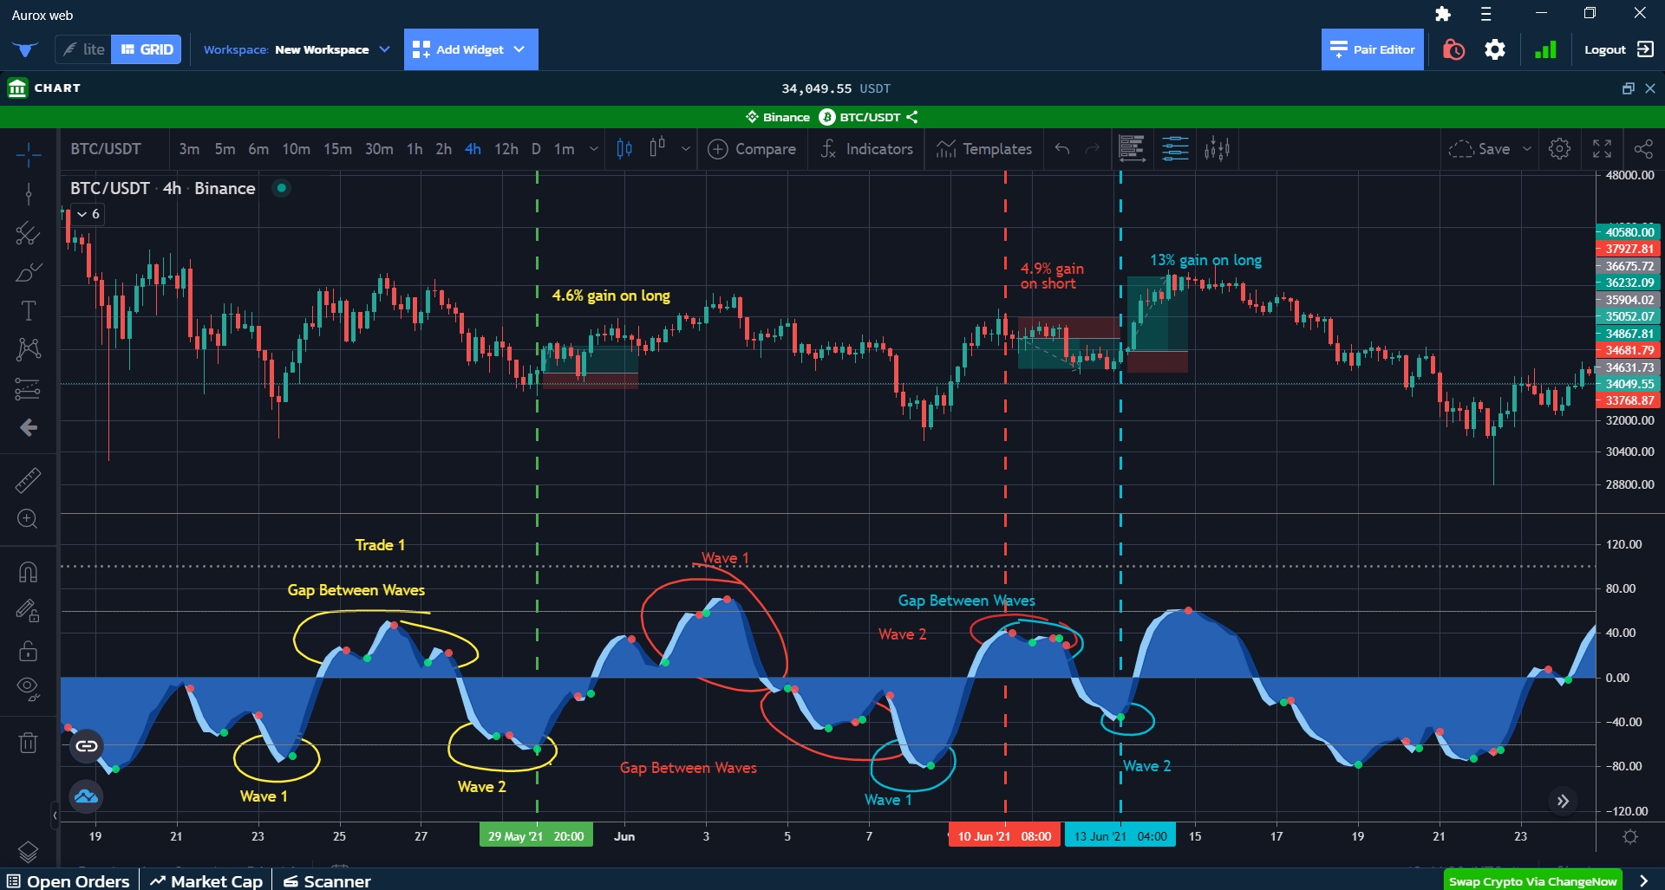Select the Ruler measure tool
Image resolution: width=1665 pixels, height=890 pixels.
point(28,480)
